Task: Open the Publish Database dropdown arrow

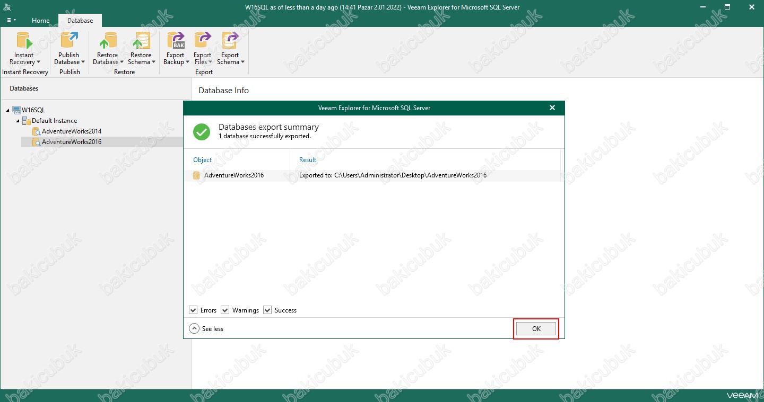Action: [83, 62]
